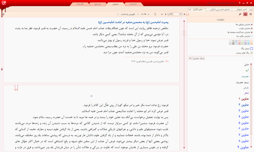
Task: Click document scrollbar up arrow
Action: pos(184,21)
